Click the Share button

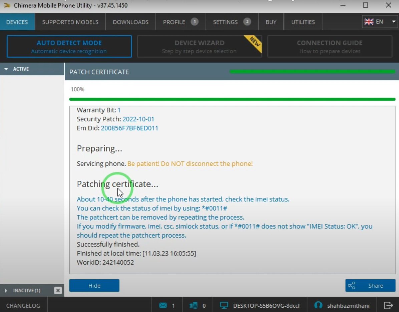[370, 286]
